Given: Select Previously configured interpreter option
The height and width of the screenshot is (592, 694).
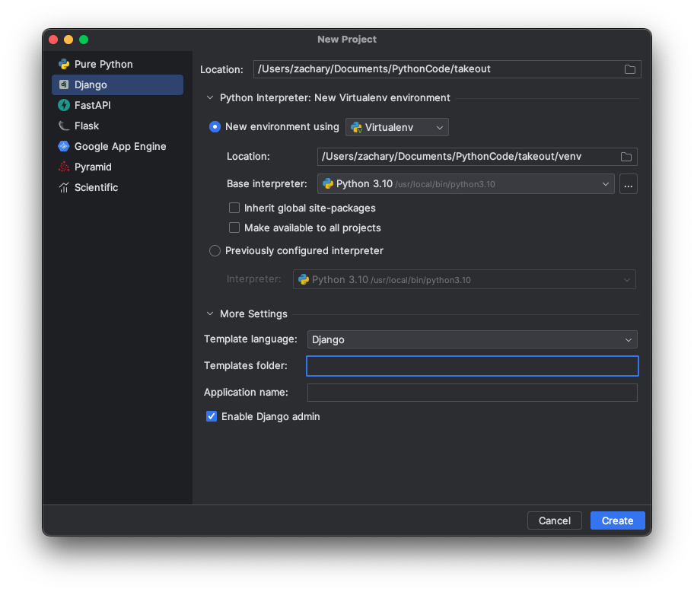Looking at the screenshot, I should point(215,250).
